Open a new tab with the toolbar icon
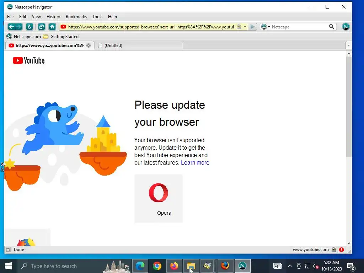This screenshot has height=273, width=364. [x=42, y=27]
